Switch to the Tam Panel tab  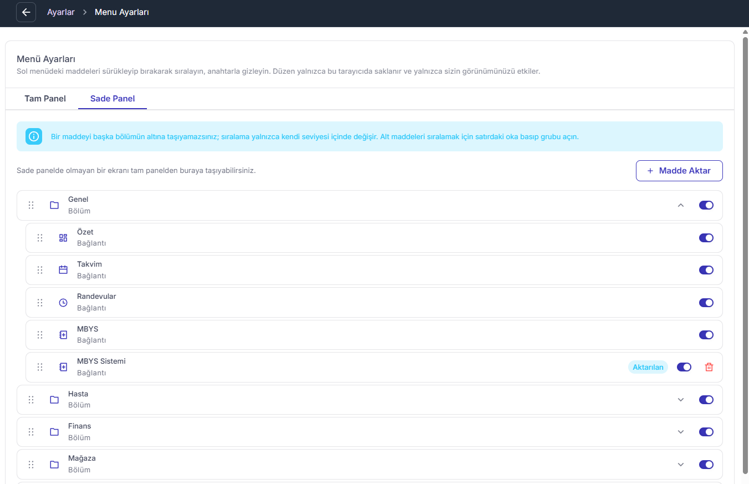coord(45,99)
